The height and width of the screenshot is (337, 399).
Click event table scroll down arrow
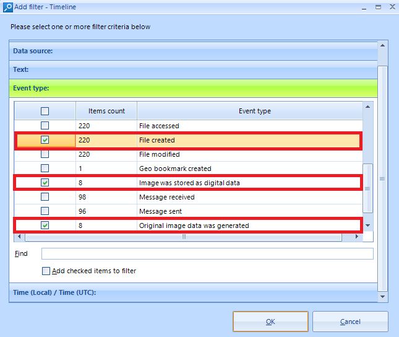pos(367,225)
